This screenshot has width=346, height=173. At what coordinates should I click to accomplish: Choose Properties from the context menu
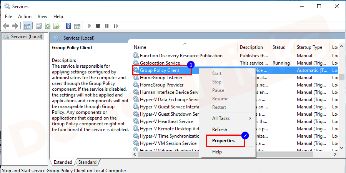pos(223,141)
